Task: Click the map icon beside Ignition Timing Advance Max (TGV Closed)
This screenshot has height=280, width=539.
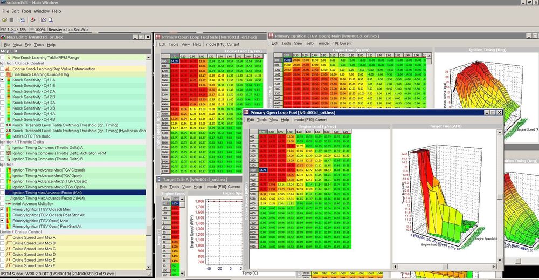Action: click(9, 170)
